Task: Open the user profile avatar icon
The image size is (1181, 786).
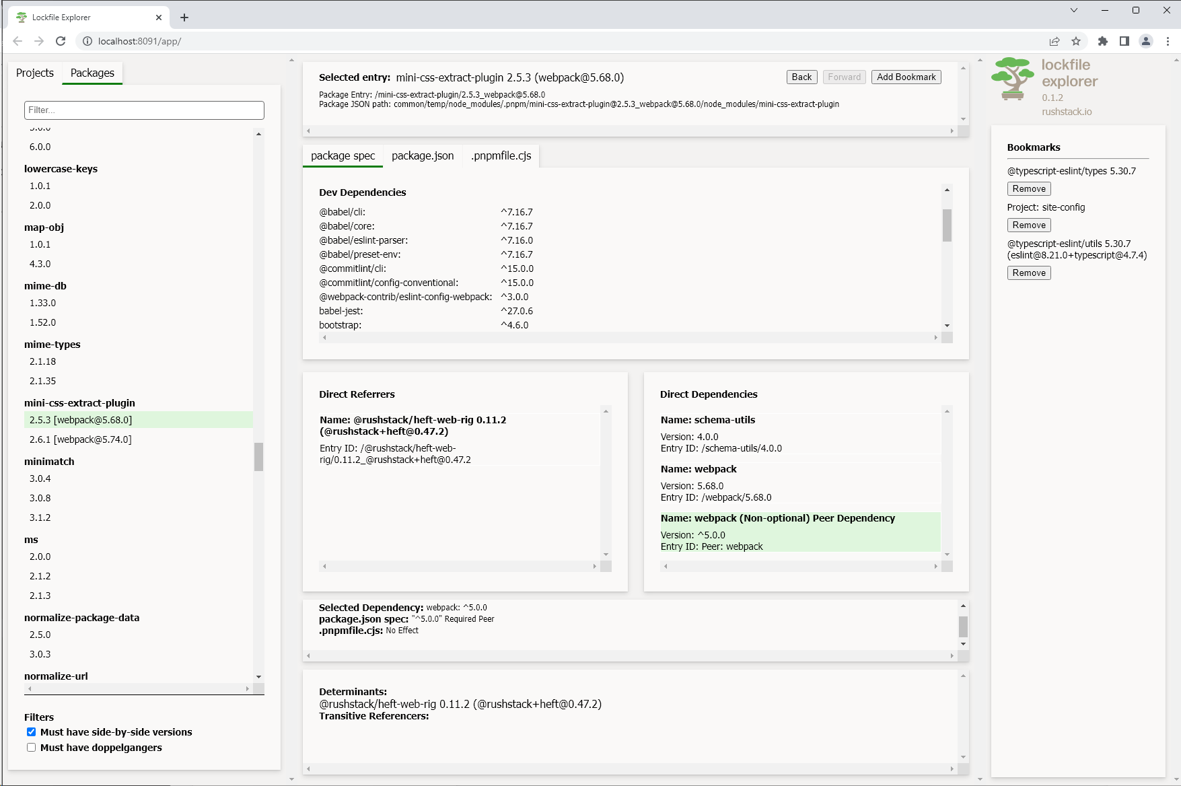Action: coord(1146,41)
